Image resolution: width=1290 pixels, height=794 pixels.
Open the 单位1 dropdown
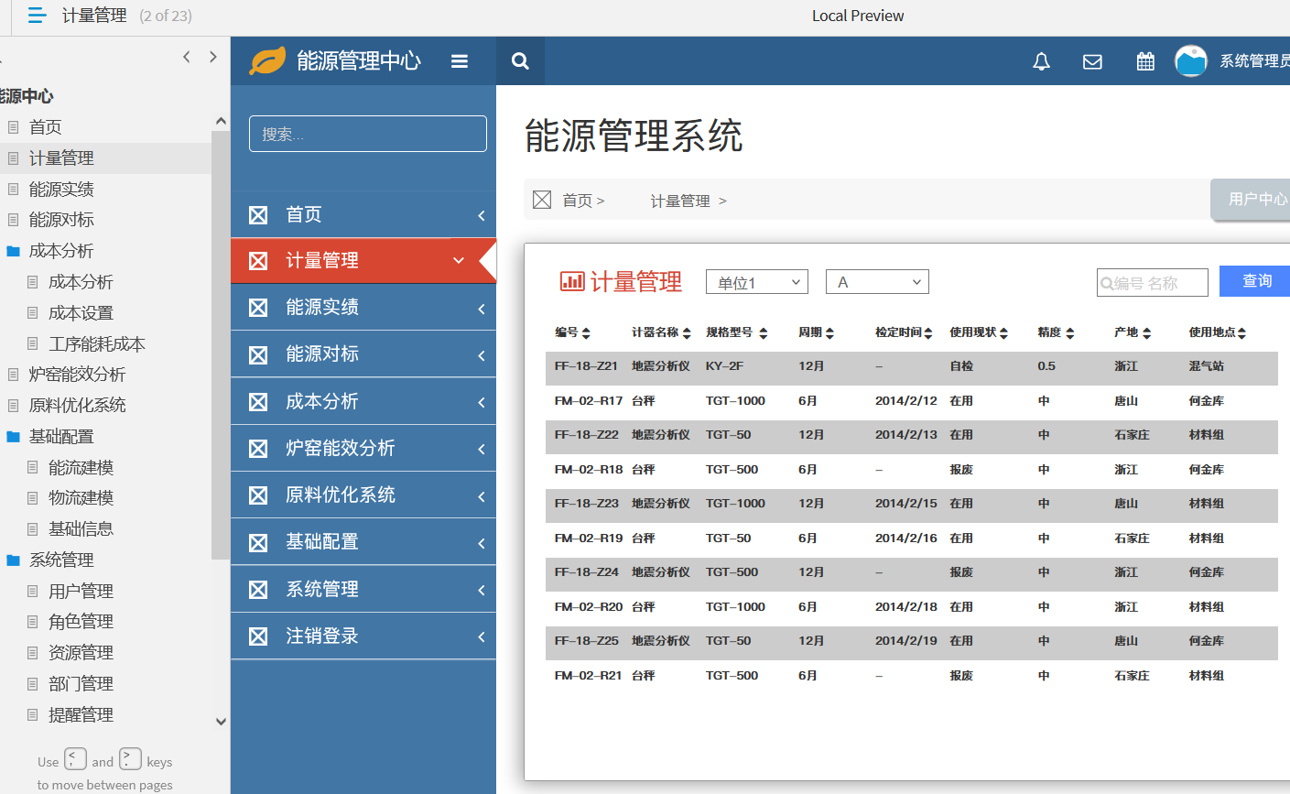(x=757, y=282)
